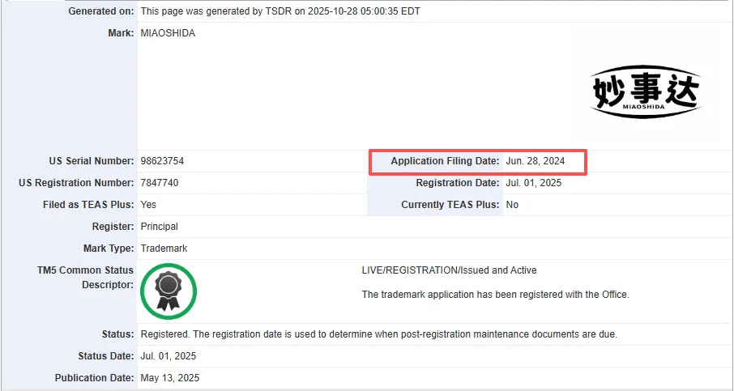Image resolution: width=734 pixels, height=391 pixels.
Task: Click the sentence about registration with the Office
Action: (x=495, y=295)
